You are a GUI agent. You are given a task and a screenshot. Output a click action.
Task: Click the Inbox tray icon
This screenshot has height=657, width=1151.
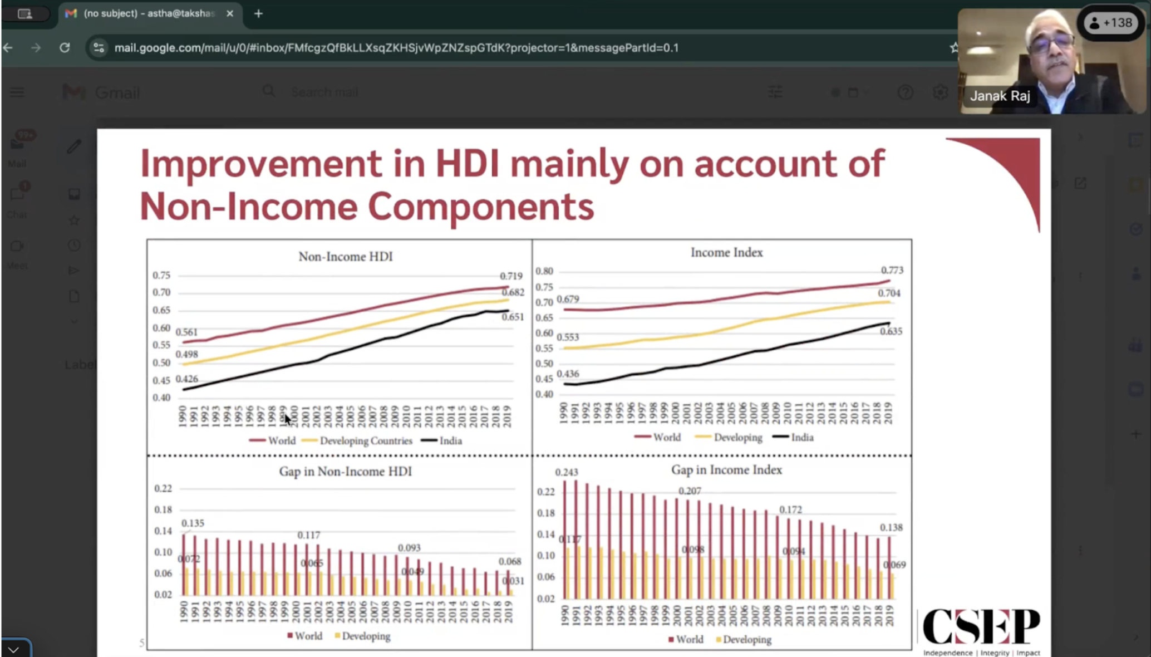click(x=74, y=194)
